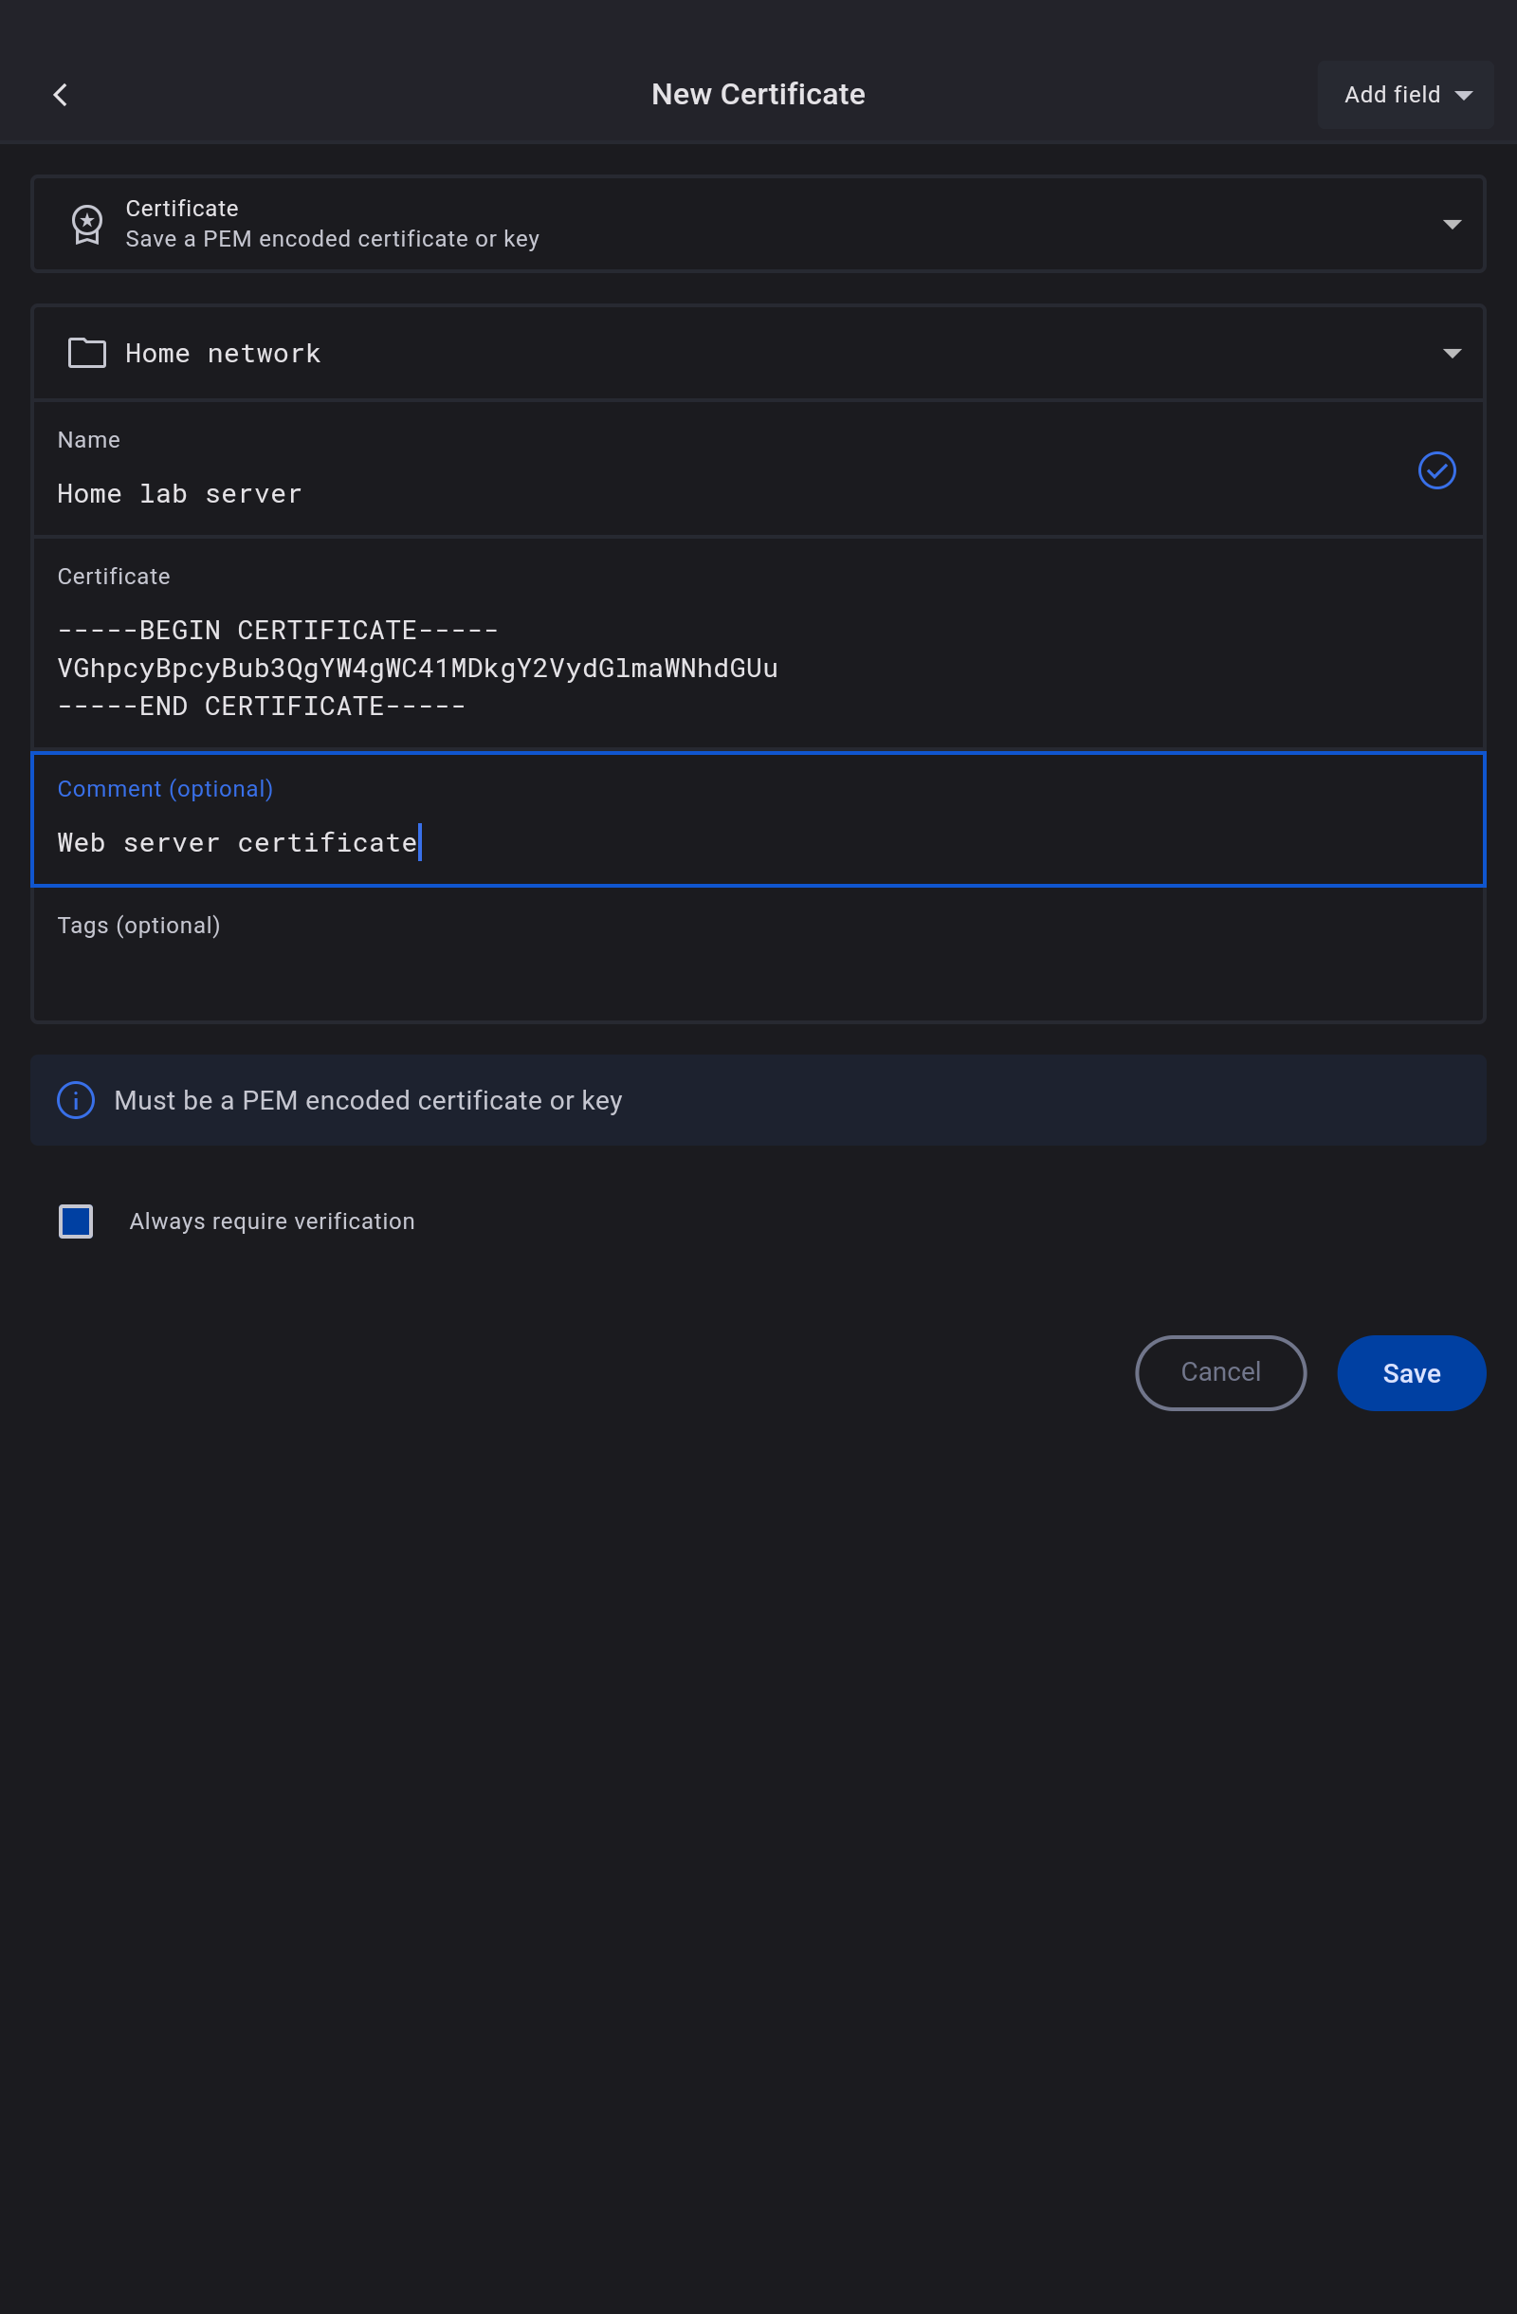Toggle Always require verification checkbox
Screen dimensions: 1517x2314
pos(76,1221)
